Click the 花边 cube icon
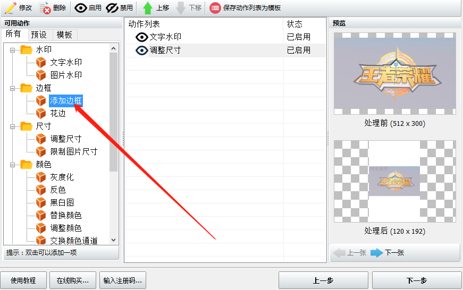 pos(41,113)
